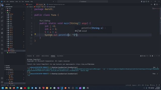Change Spaces: 4 indentation setting
This screenshot has width=161, height=90.
(134, 85)
